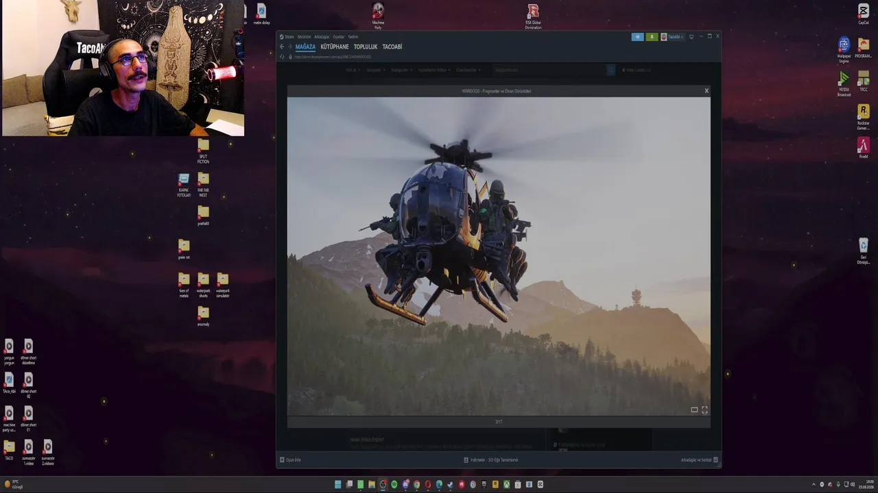Open the Yardım menu
Screen dimensions: 878x493
pyautogui.click(x=353, y=37)
